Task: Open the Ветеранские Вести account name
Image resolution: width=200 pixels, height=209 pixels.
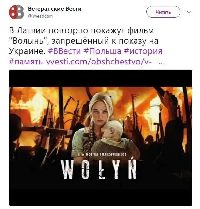Action: tap(55, 9)
